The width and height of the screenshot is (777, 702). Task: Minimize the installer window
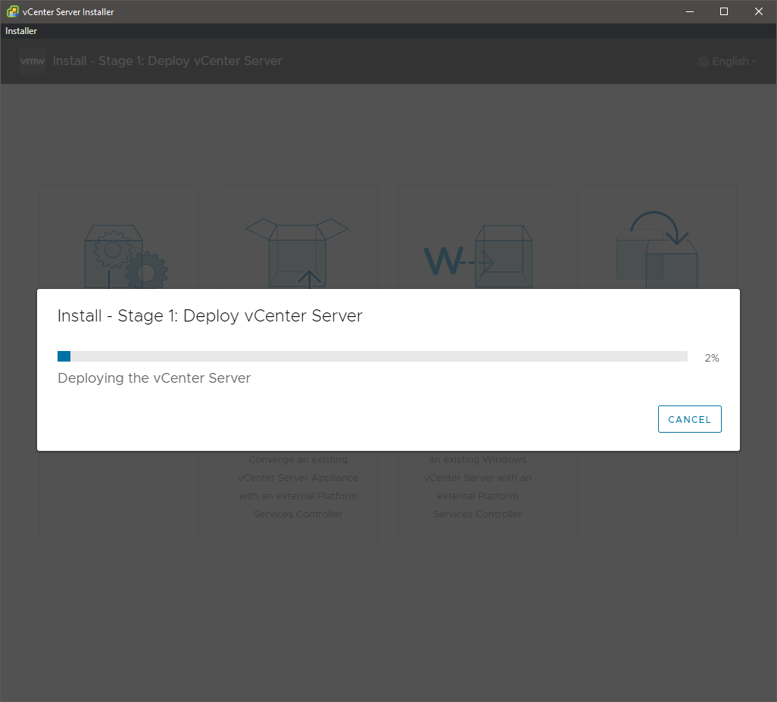tap(689, 11)
